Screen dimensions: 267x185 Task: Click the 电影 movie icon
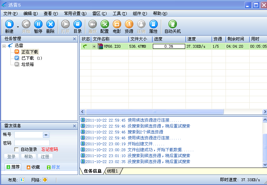click(117, 24)
